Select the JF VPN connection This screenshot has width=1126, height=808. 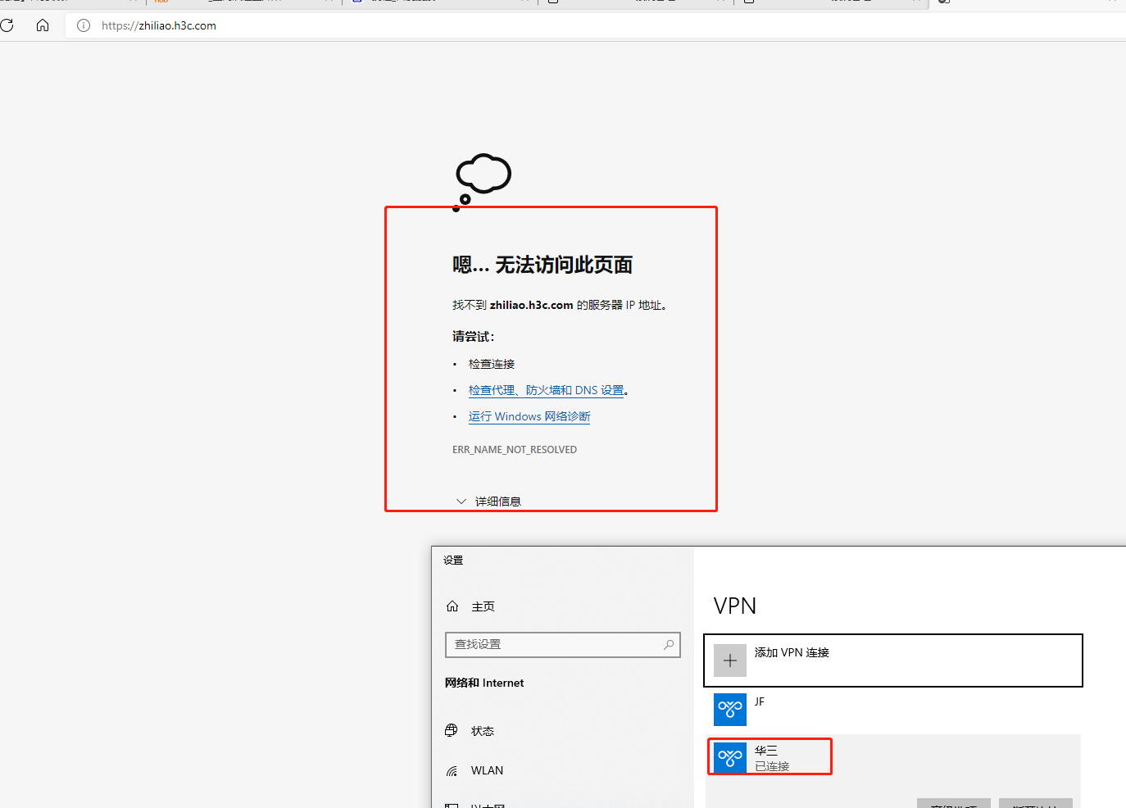click(x=893, y=709)
